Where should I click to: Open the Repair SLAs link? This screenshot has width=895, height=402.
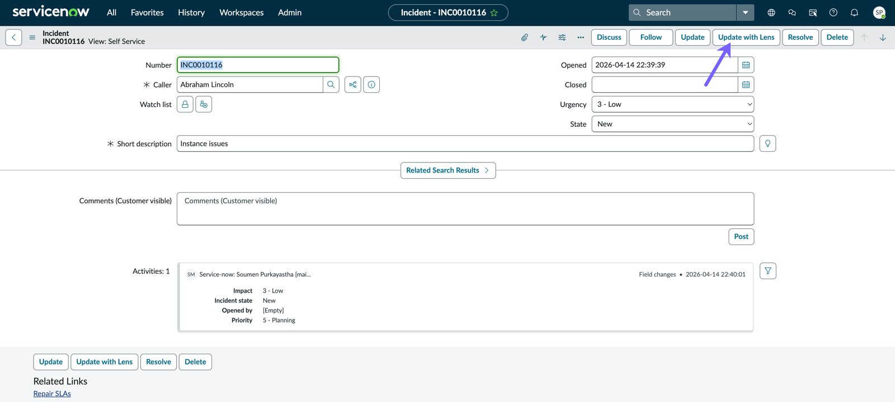52,394
